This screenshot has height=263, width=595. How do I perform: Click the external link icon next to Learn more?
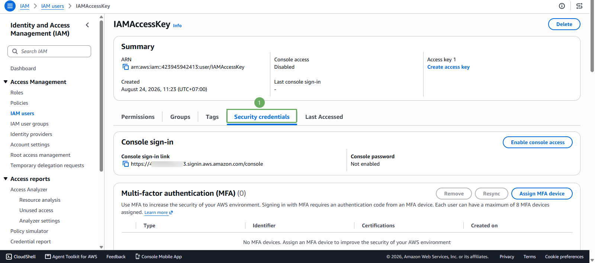[x=171, y=212]
